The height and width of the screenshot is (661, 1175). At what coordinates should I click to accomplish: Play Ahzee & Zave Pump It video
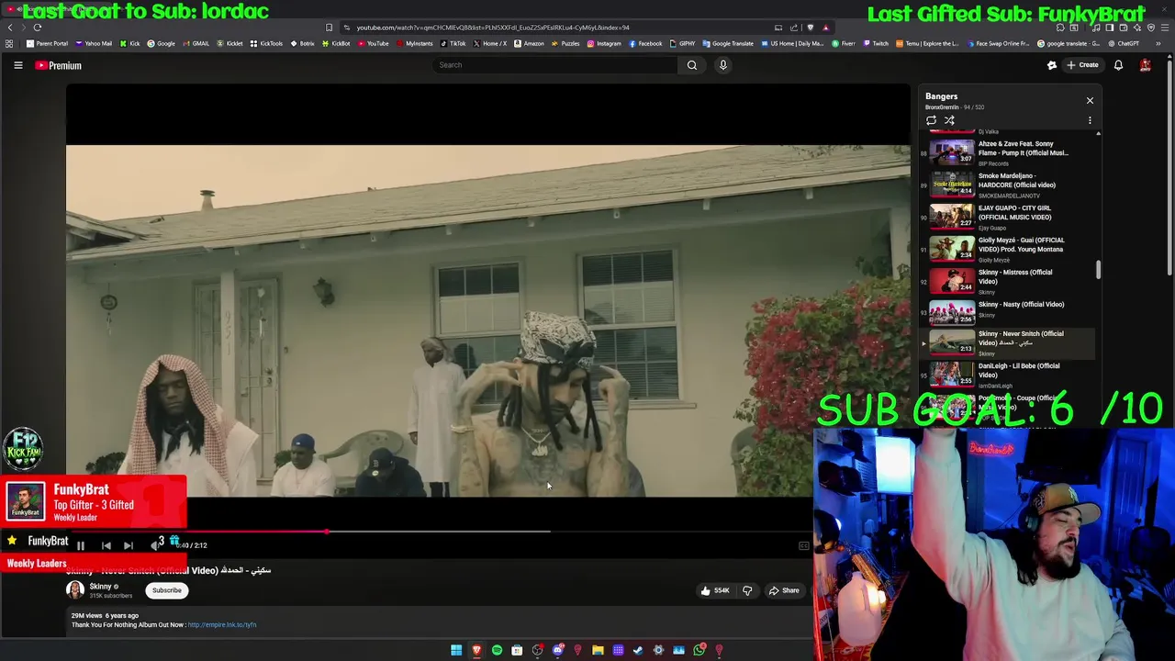tap(1007, 151)
